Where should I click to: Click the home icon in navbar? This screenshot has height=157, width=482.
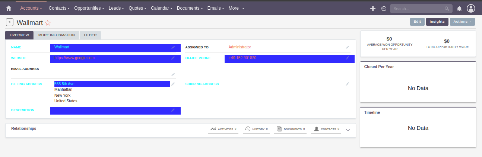pyautogui.click(x=9, y=8)
